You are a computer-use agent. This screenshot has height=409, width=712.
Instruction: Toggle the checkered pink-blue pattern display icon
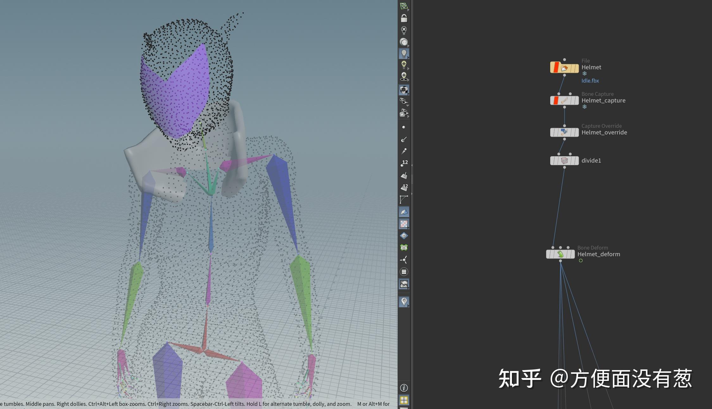click(x=404, y=224)
